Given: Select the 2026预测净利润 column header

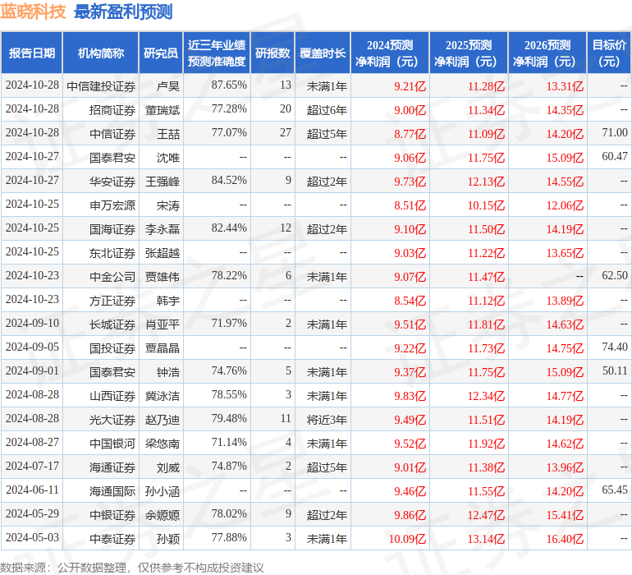Looking at the screenshot, I should [x=547, y=53].
